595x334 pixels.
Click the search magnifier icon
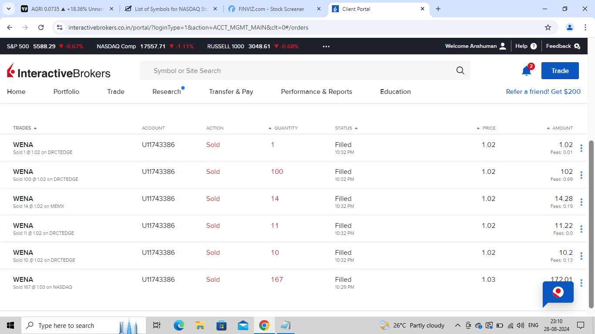(460, 71)
